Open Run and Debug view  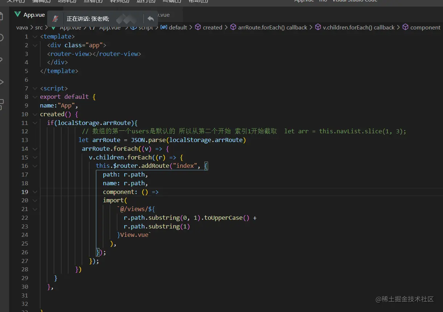point(1,82)
